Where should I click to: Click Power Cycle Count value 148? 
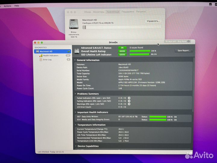point(120,88)
